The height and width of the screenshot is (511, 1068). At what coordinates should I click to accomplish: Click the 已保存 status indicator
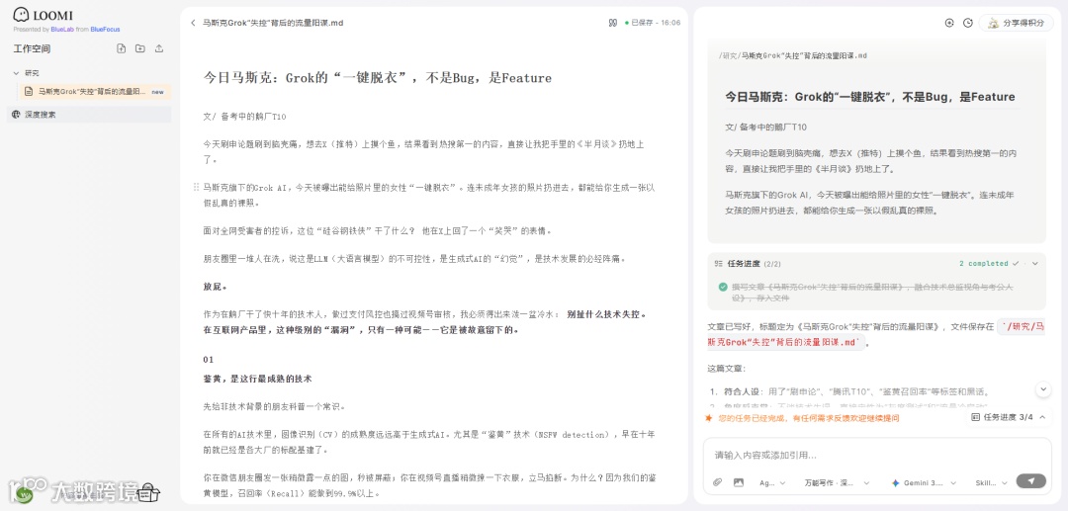[x=653, y=23]
